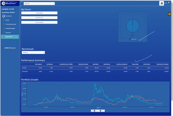
Task: Click the algorand pie chart
Action: point(133,26)
